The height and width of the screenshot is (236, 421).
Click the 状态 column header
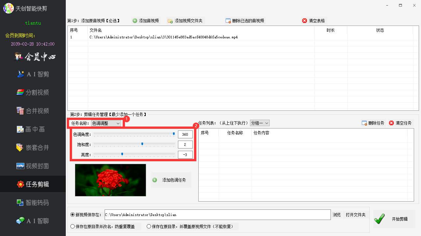point(380,30)
